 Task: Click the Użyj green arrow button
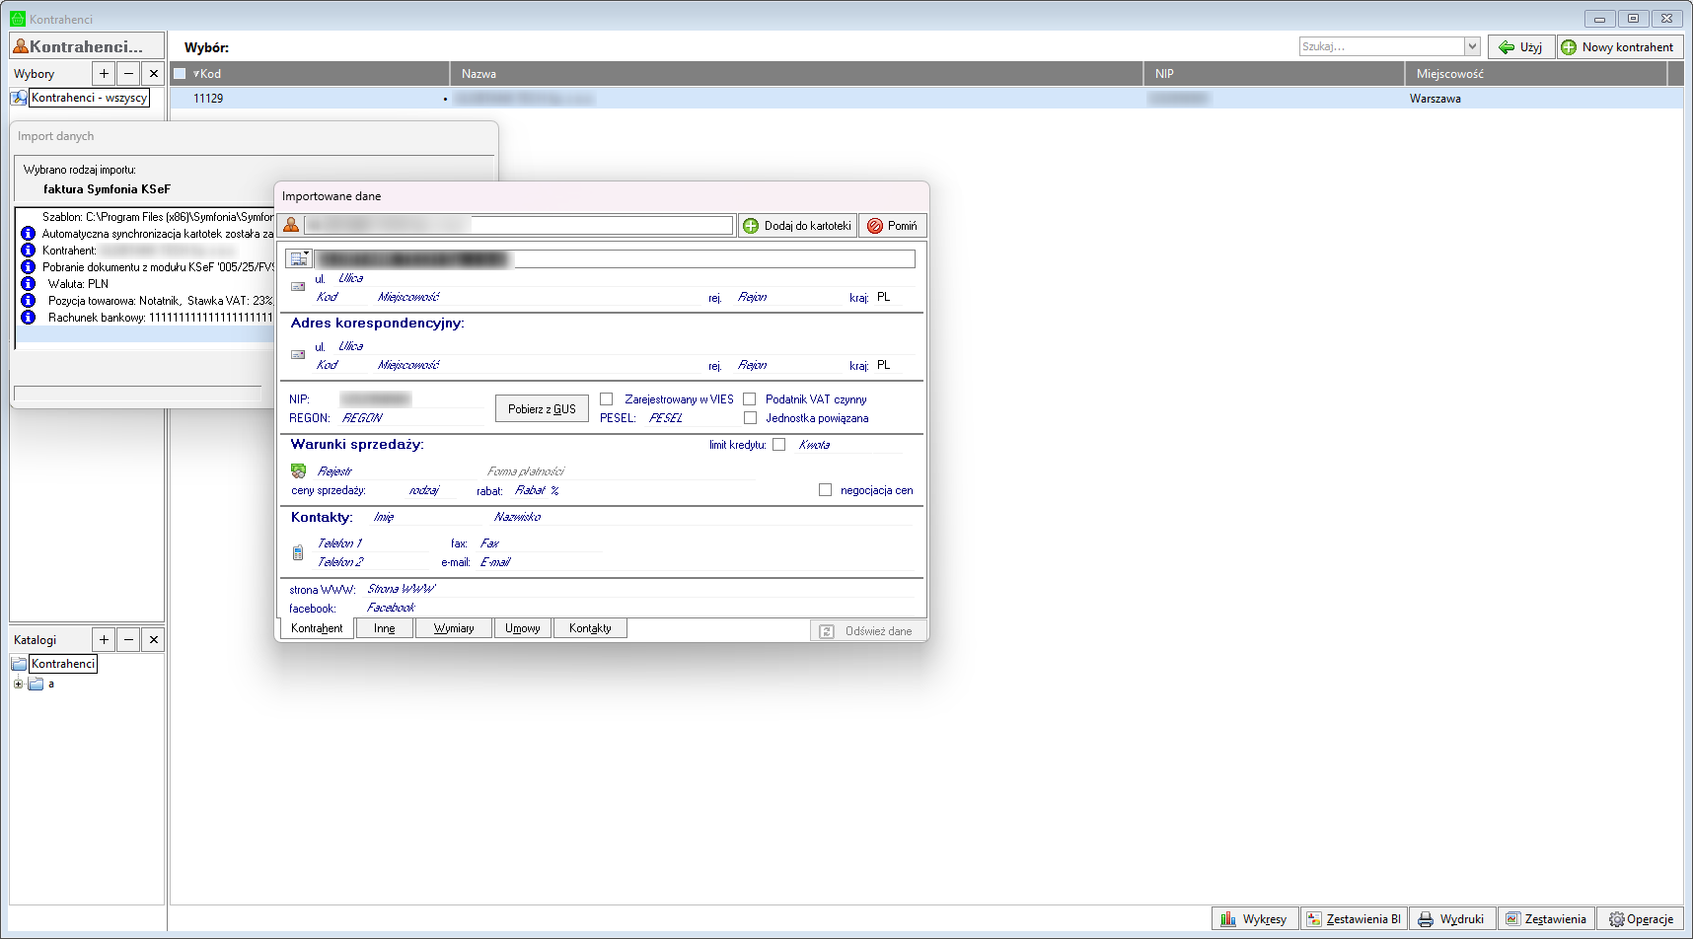(1520, 47)
